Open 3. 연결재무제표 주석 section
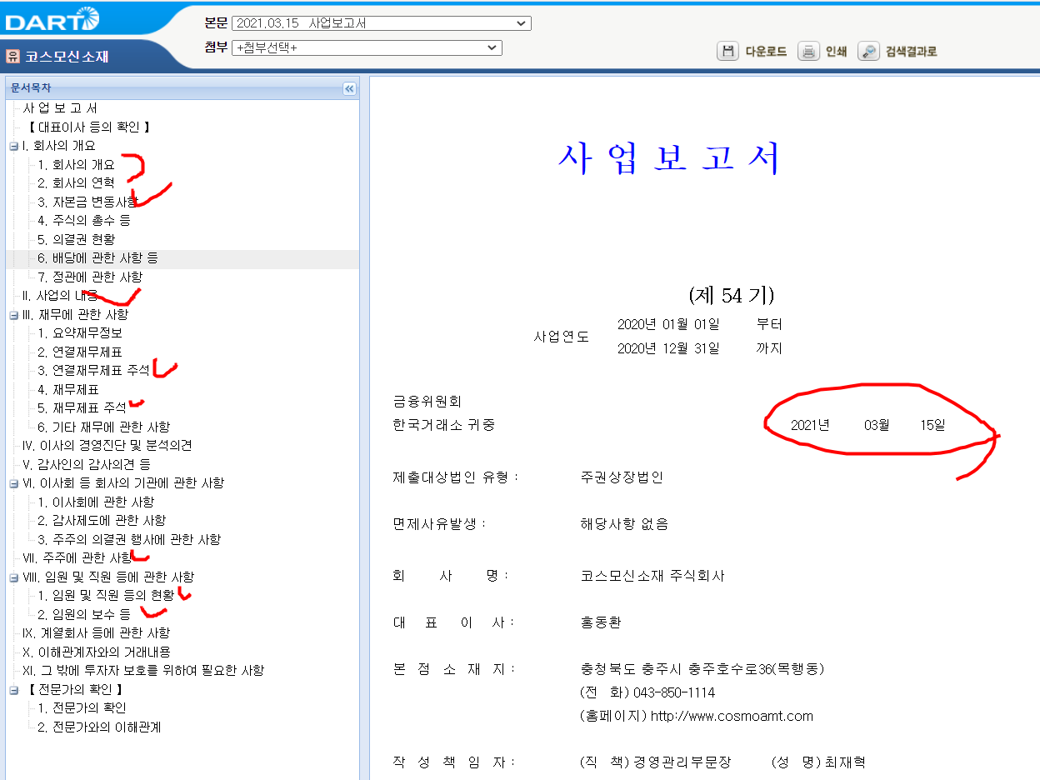Image resolution: width=1040 pixels, height=780 pixels. [x=93, y=371]
